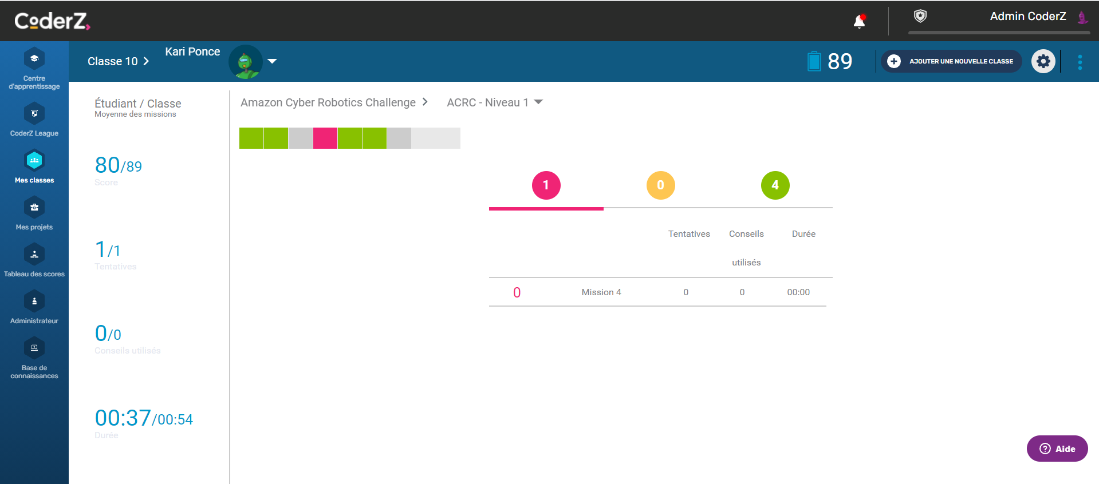1099x484 pixels.
Task: Select the yellow missions tab showing 0
Action: pos(660,185)
